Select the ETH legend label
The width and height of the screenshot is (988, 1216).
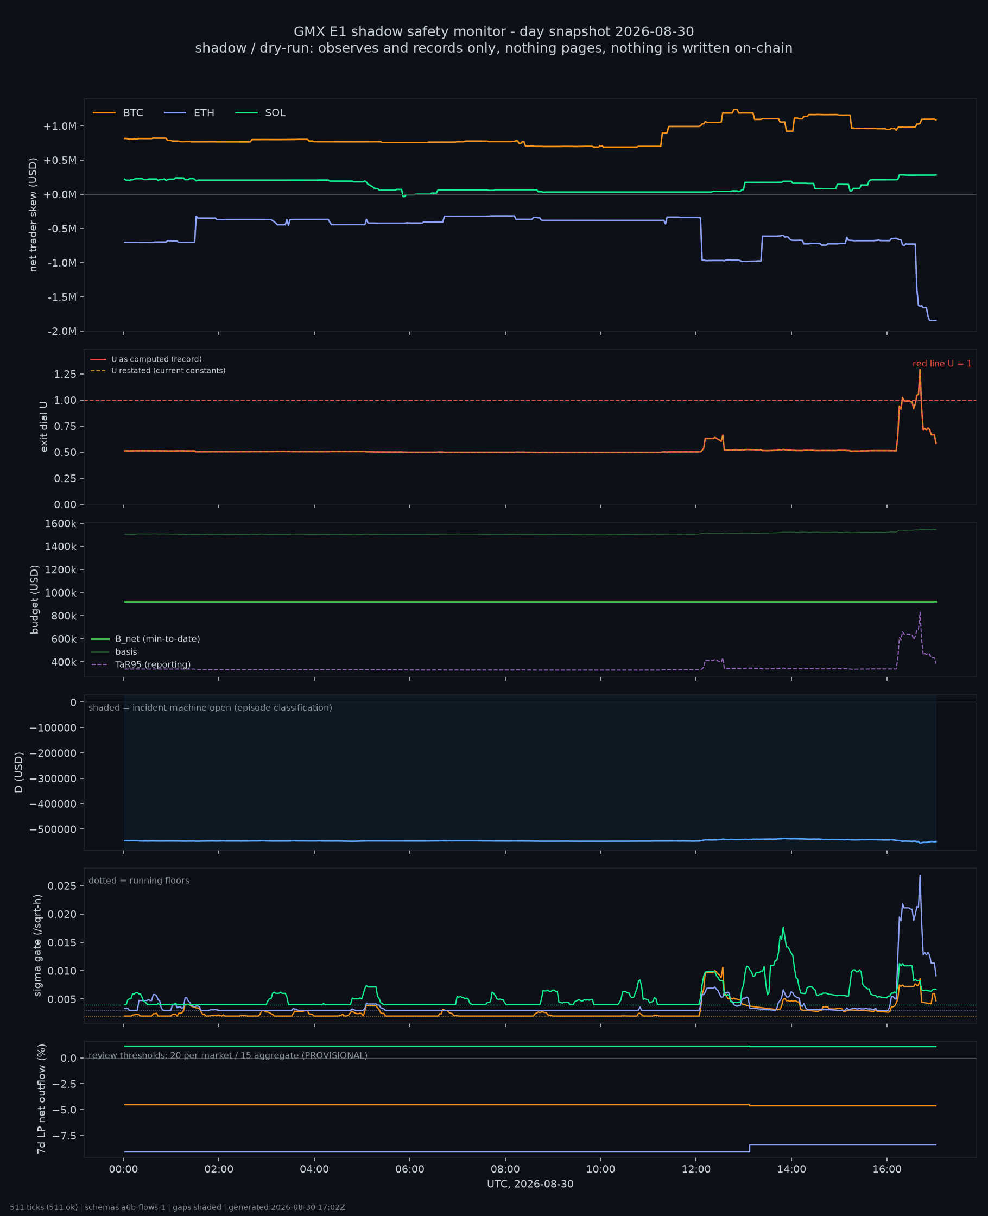204,113
